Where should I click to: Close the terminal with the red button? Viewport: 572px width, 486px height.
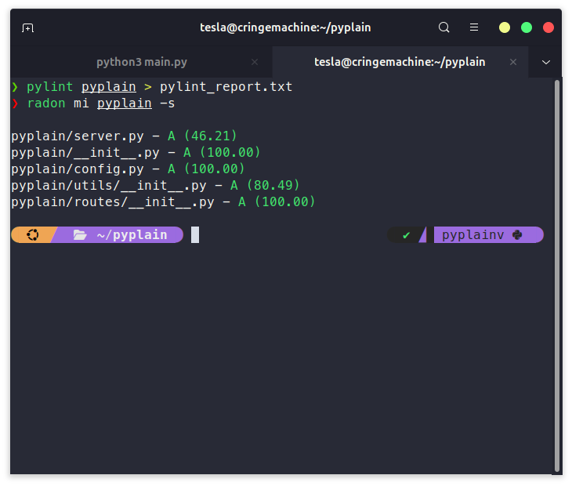pyautogui.click(x=548, y=27)
